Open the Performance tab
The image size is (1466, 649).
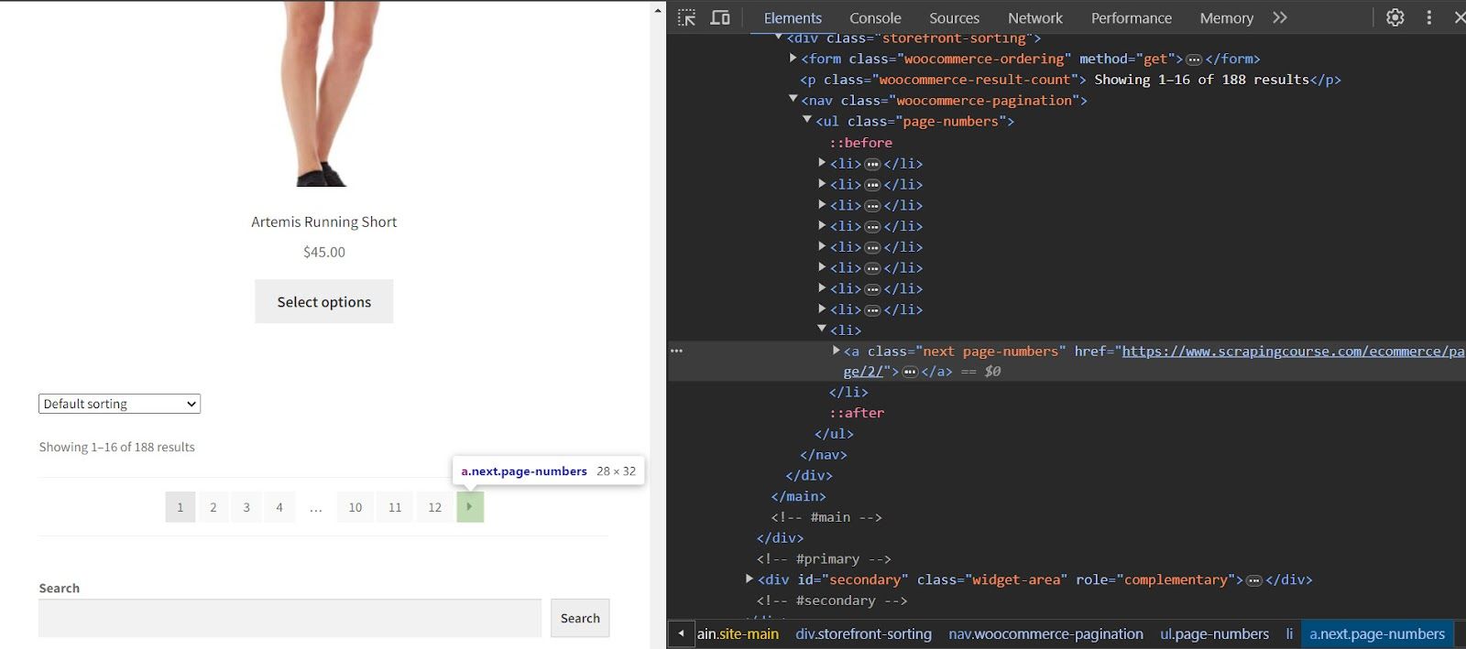[1131, 17]
